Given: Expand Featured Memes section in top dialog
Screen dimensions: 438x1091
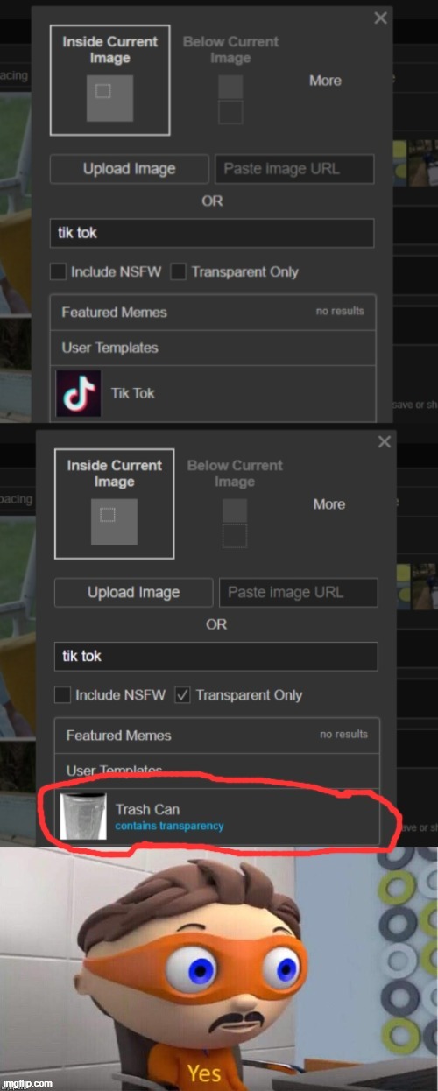Looking at the screenshot, I should pos(213,312).
